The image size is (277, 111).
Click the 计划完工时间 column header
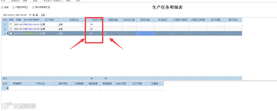[x=198, y=20]
